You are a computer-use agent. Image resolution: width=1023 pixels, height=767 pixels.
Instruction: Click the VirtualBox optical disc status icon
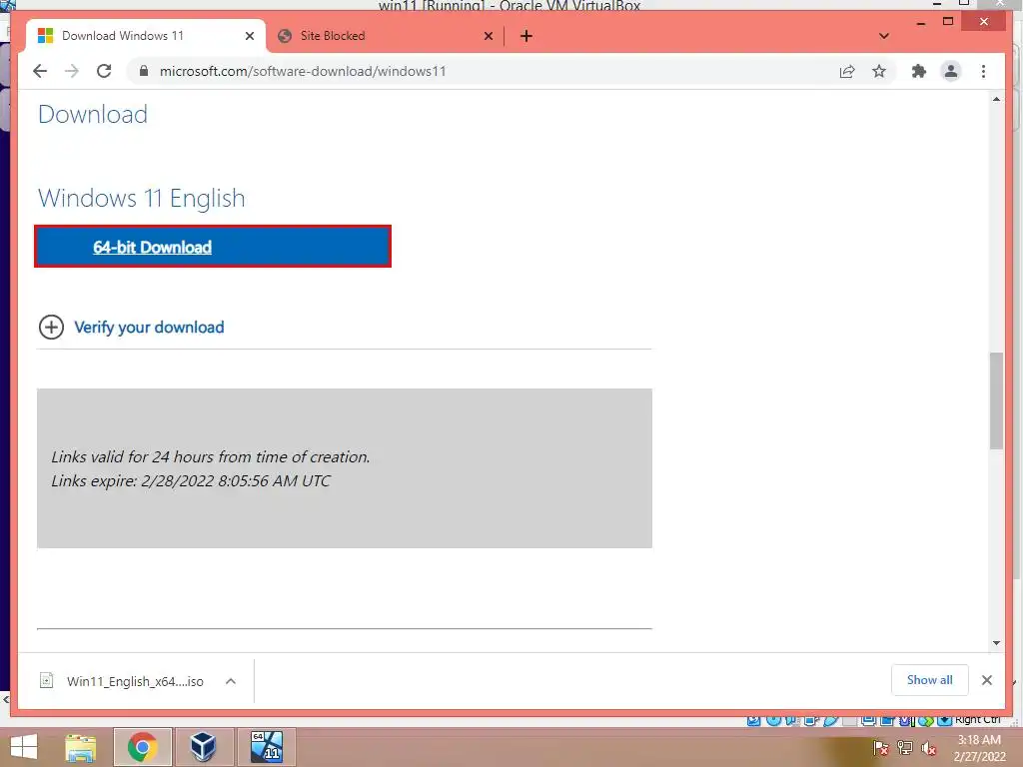(x=773, y=721)
